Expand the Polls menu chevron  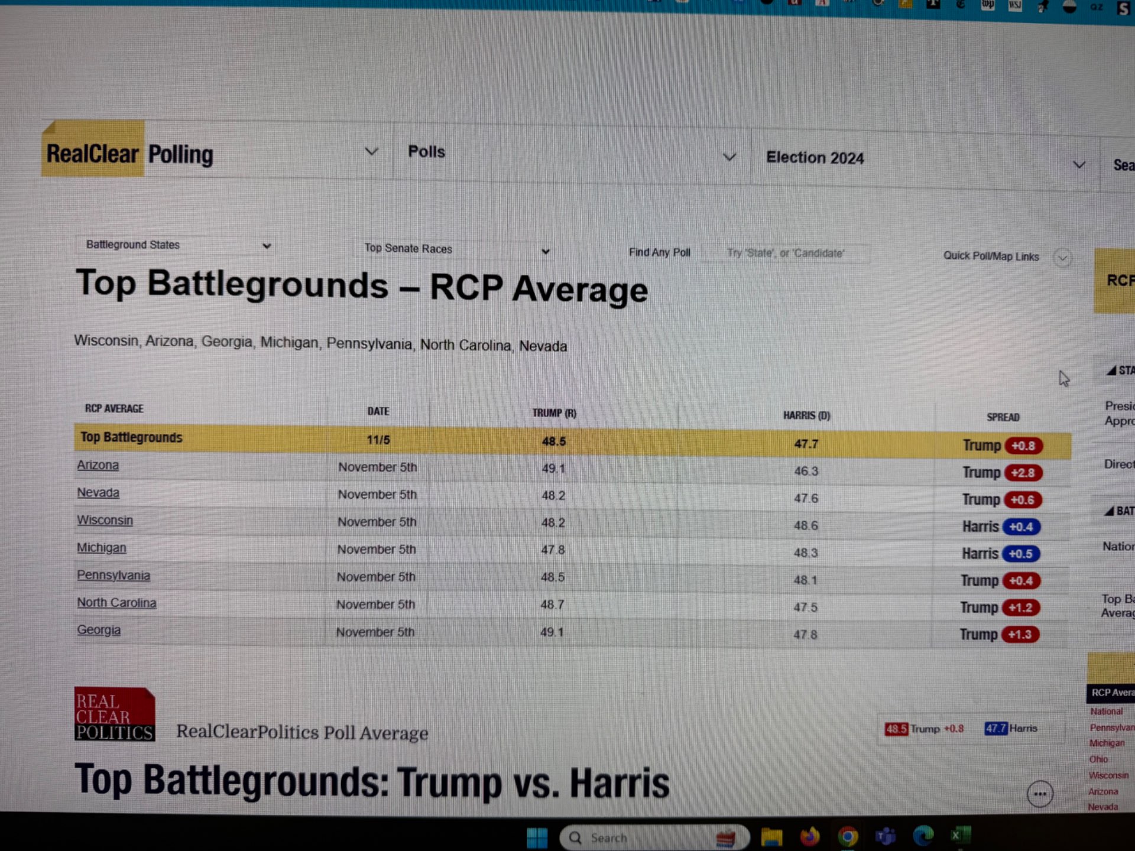click(729, 157)
